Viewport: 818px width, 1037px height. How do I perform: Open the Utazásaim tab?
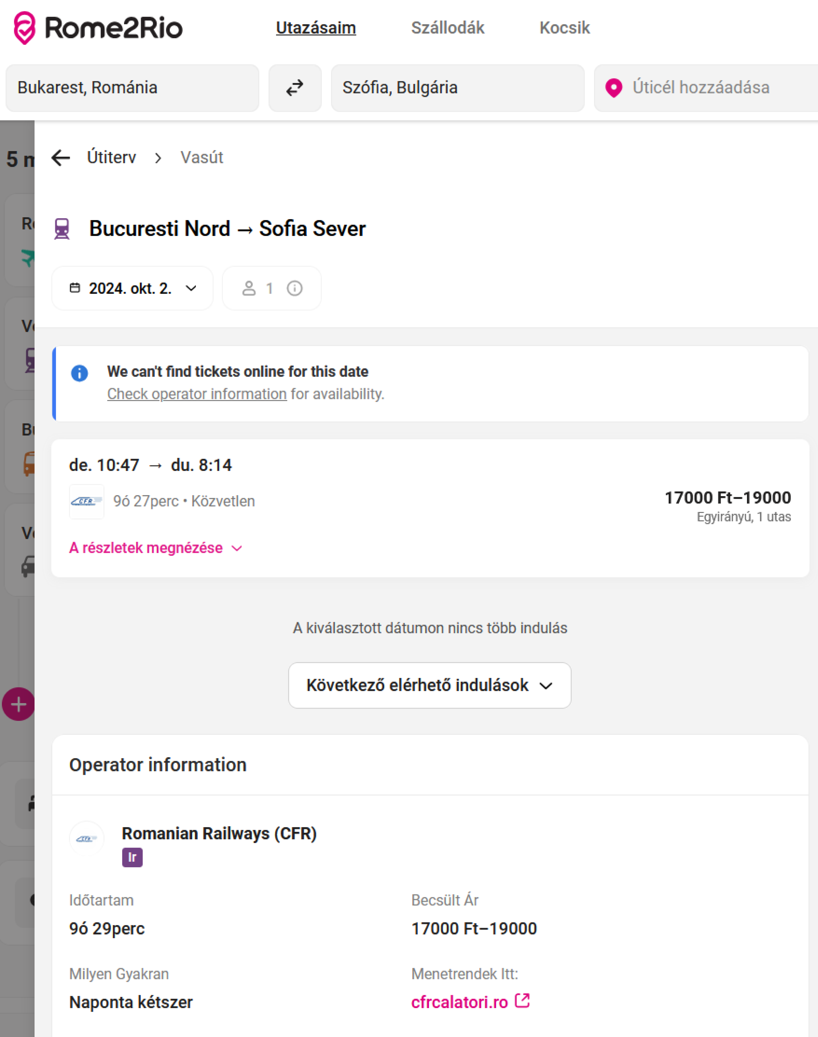tap(316, 28)
